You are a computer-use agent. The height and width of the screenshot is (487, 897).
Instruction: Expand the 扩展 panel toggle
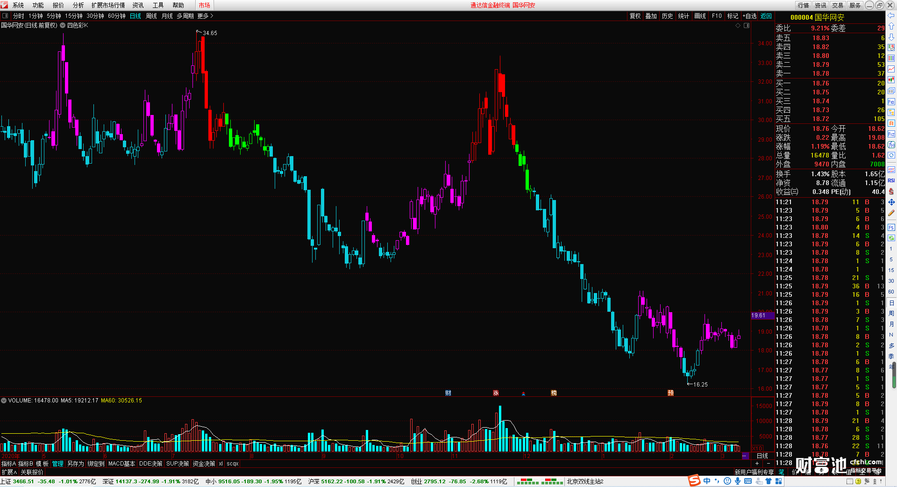coord(9,472)
